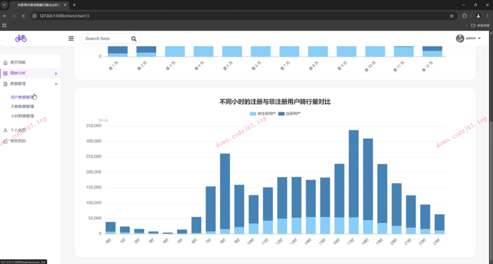Click the admin avatar picture
493x264 pixels.
(x=460, y=38)
